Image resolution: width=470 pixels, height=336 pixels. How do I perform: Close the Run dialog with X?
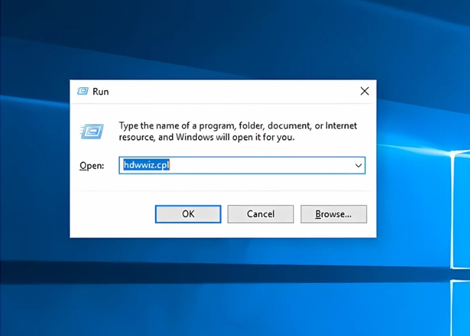[365, 91]
